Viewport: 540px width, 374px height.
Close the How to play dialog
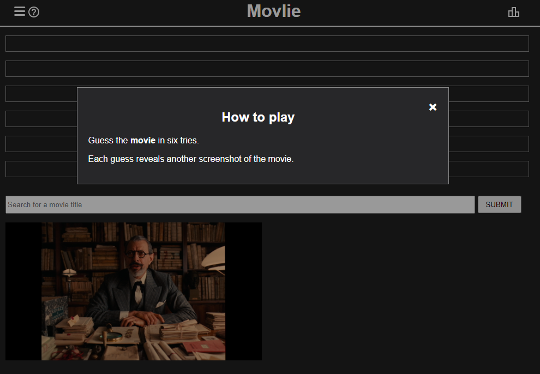[433, 107]
